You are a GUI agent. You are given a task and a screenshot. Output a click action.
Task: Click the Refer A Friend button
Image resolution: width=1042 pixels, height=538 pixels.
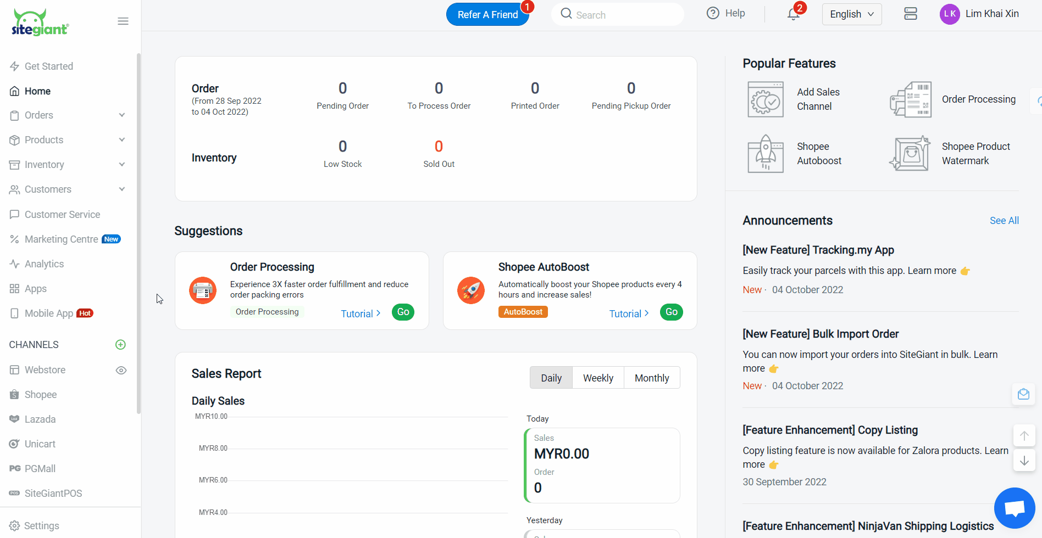[487, 14]
